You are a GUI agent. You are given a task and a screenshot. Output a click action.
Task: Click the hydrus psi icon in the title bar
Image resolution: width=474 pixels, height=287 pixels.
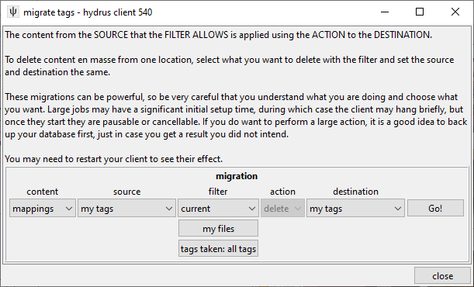(x=13, y=12)
